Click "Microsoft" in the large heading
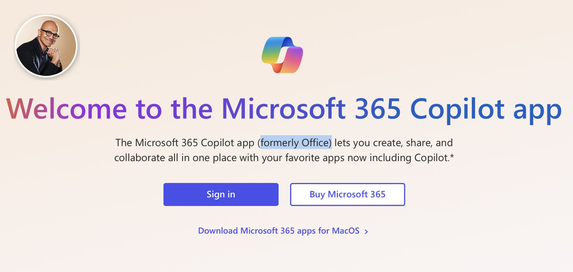573x272 pixels. (283, 109)
